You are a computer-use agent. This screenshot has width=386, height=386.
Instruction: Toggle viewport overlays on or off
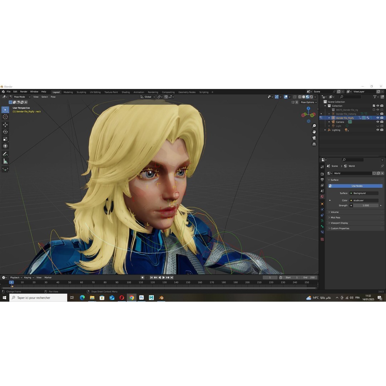[286, 97]
